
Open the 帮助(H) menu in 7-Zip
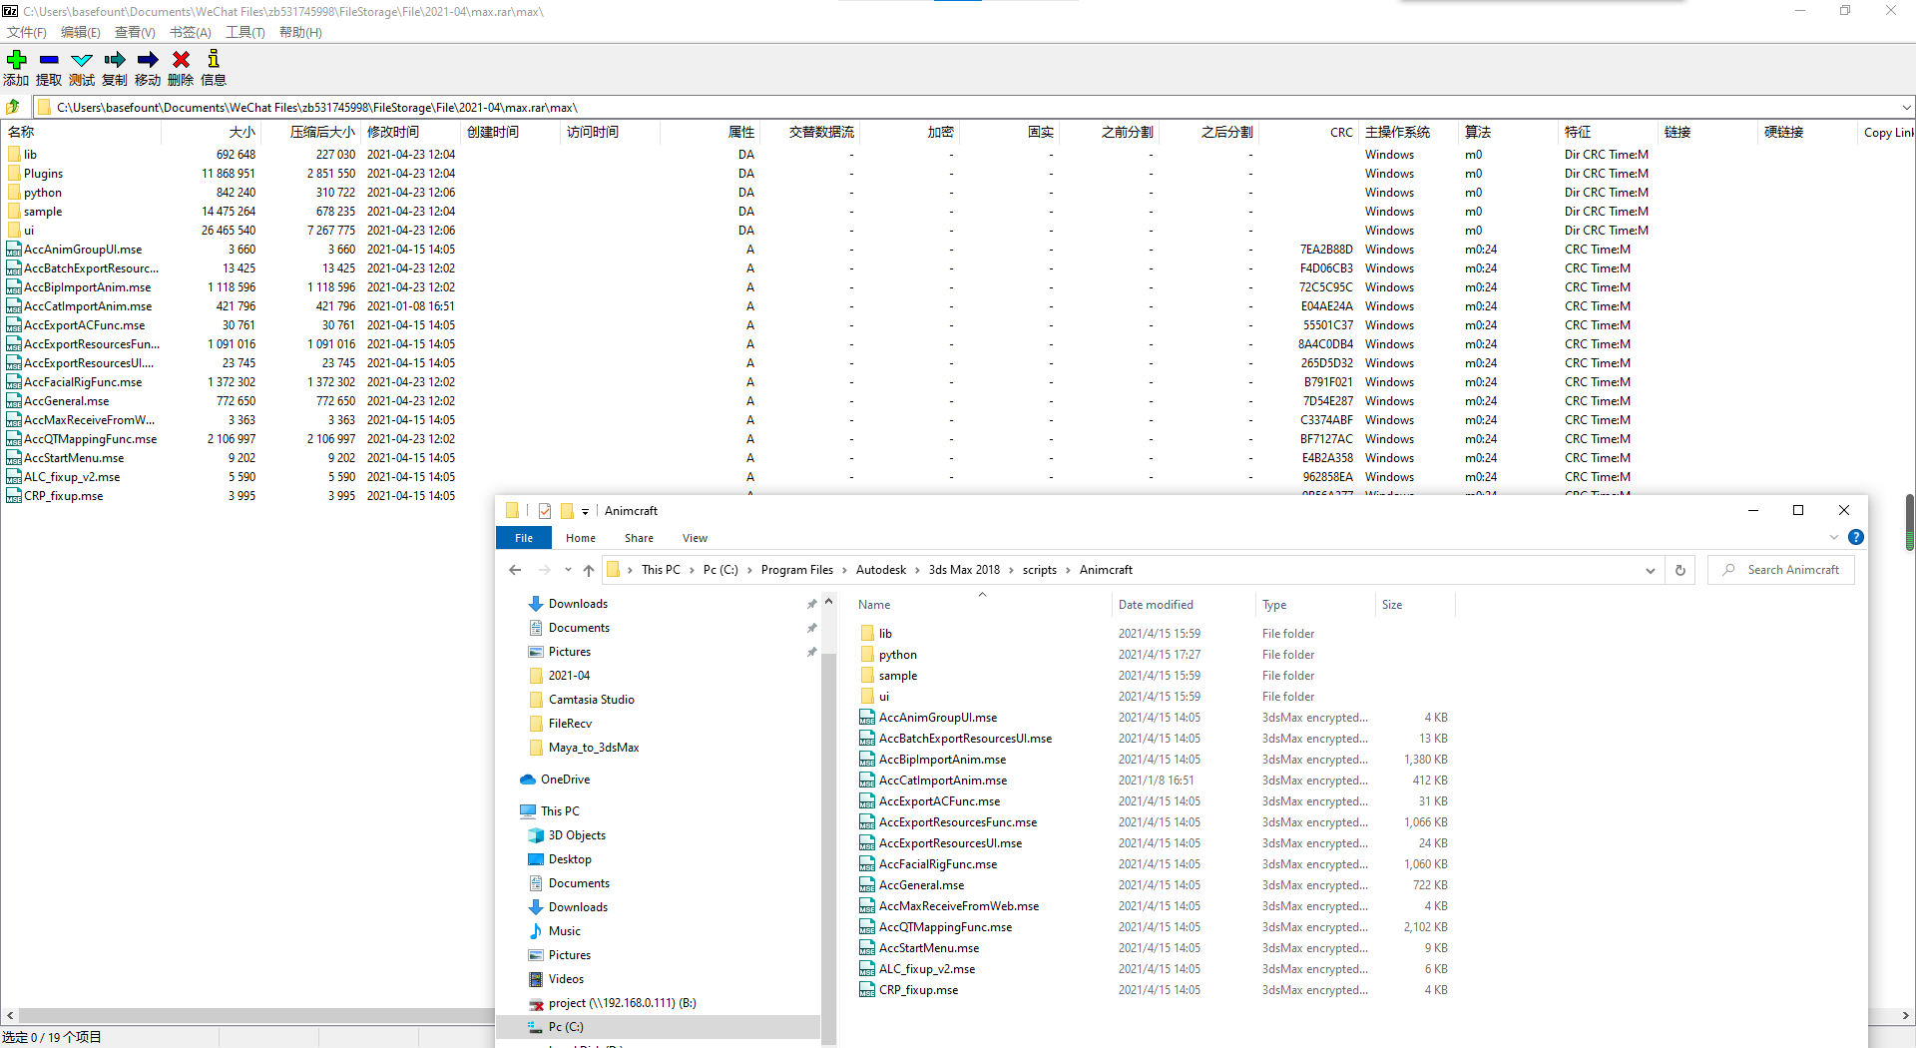click(300, 32)
